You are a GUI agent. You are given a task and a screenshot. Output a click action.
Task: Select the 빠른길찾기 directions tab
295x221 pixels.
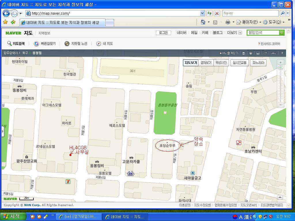45,44
